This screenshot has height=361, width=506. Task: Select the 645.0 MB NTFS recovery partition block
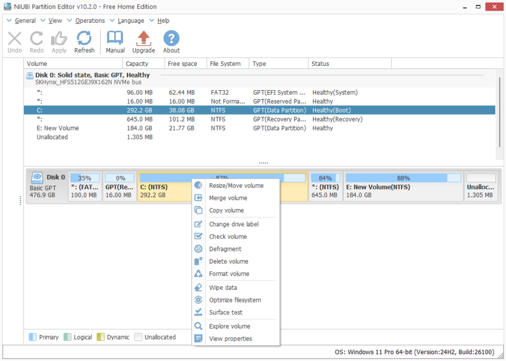click(325, 186)
